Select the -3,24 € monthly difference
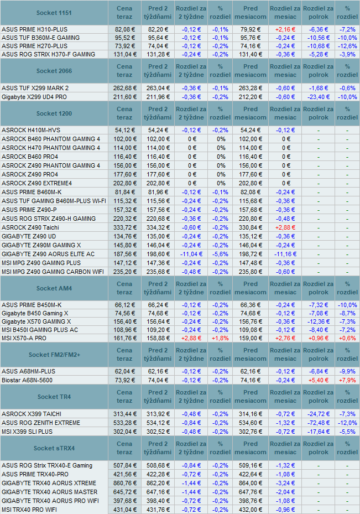Viewport: 360px width, 514px height. point(285,483)
